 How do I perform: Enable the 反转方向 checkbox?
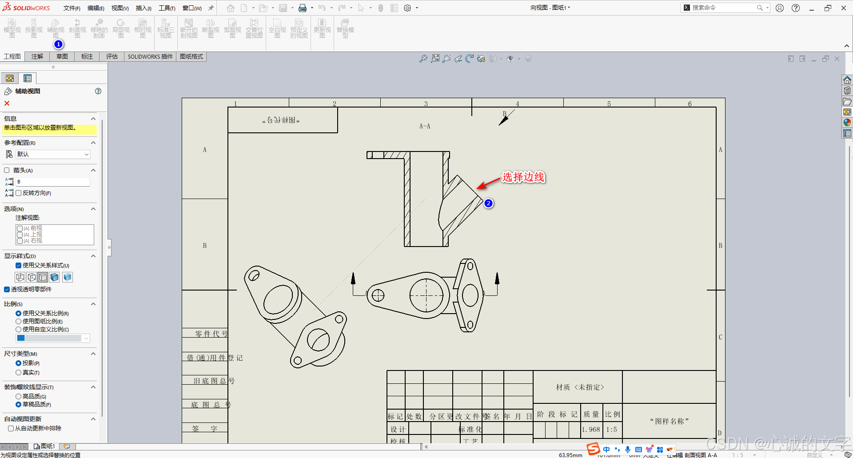(x=18, y=193)
